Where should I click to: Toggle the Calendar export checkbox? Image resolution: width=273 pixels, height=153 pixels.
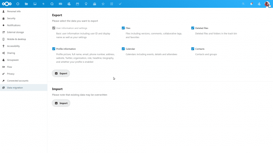[123, 49]
